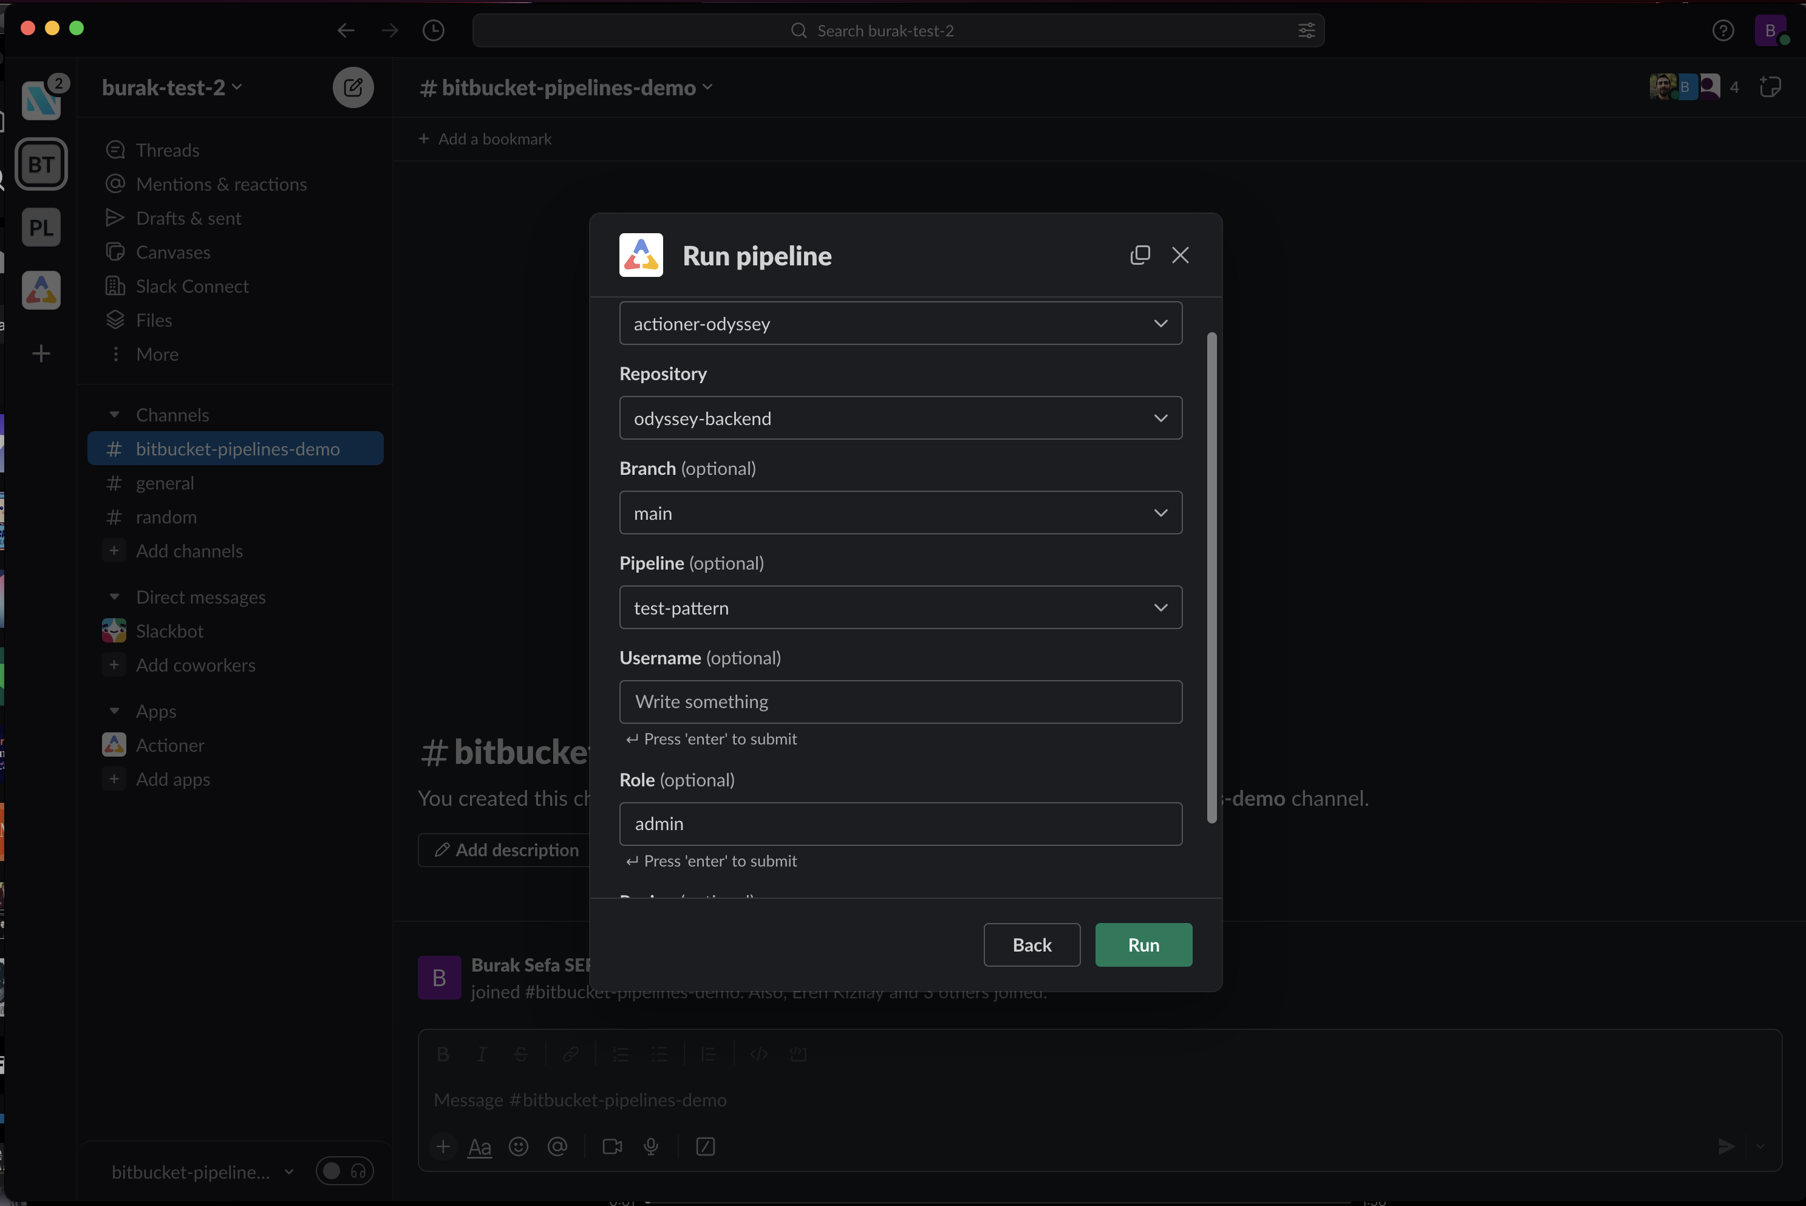Viewport: 1806px width, 1206px height.
Task: Click the compose new message icon
Action: 353,87
